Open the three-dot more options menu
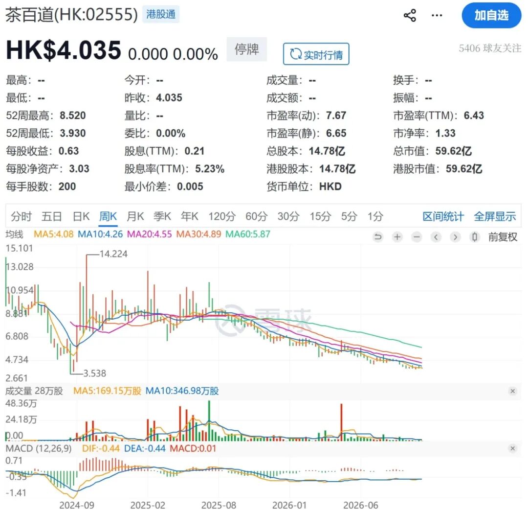 pyautogui.click(x=437, y=16)
